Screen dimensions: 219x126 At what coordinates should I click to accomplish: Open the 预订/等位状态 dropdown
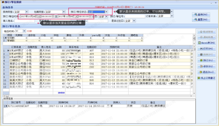tap(106, 12)
